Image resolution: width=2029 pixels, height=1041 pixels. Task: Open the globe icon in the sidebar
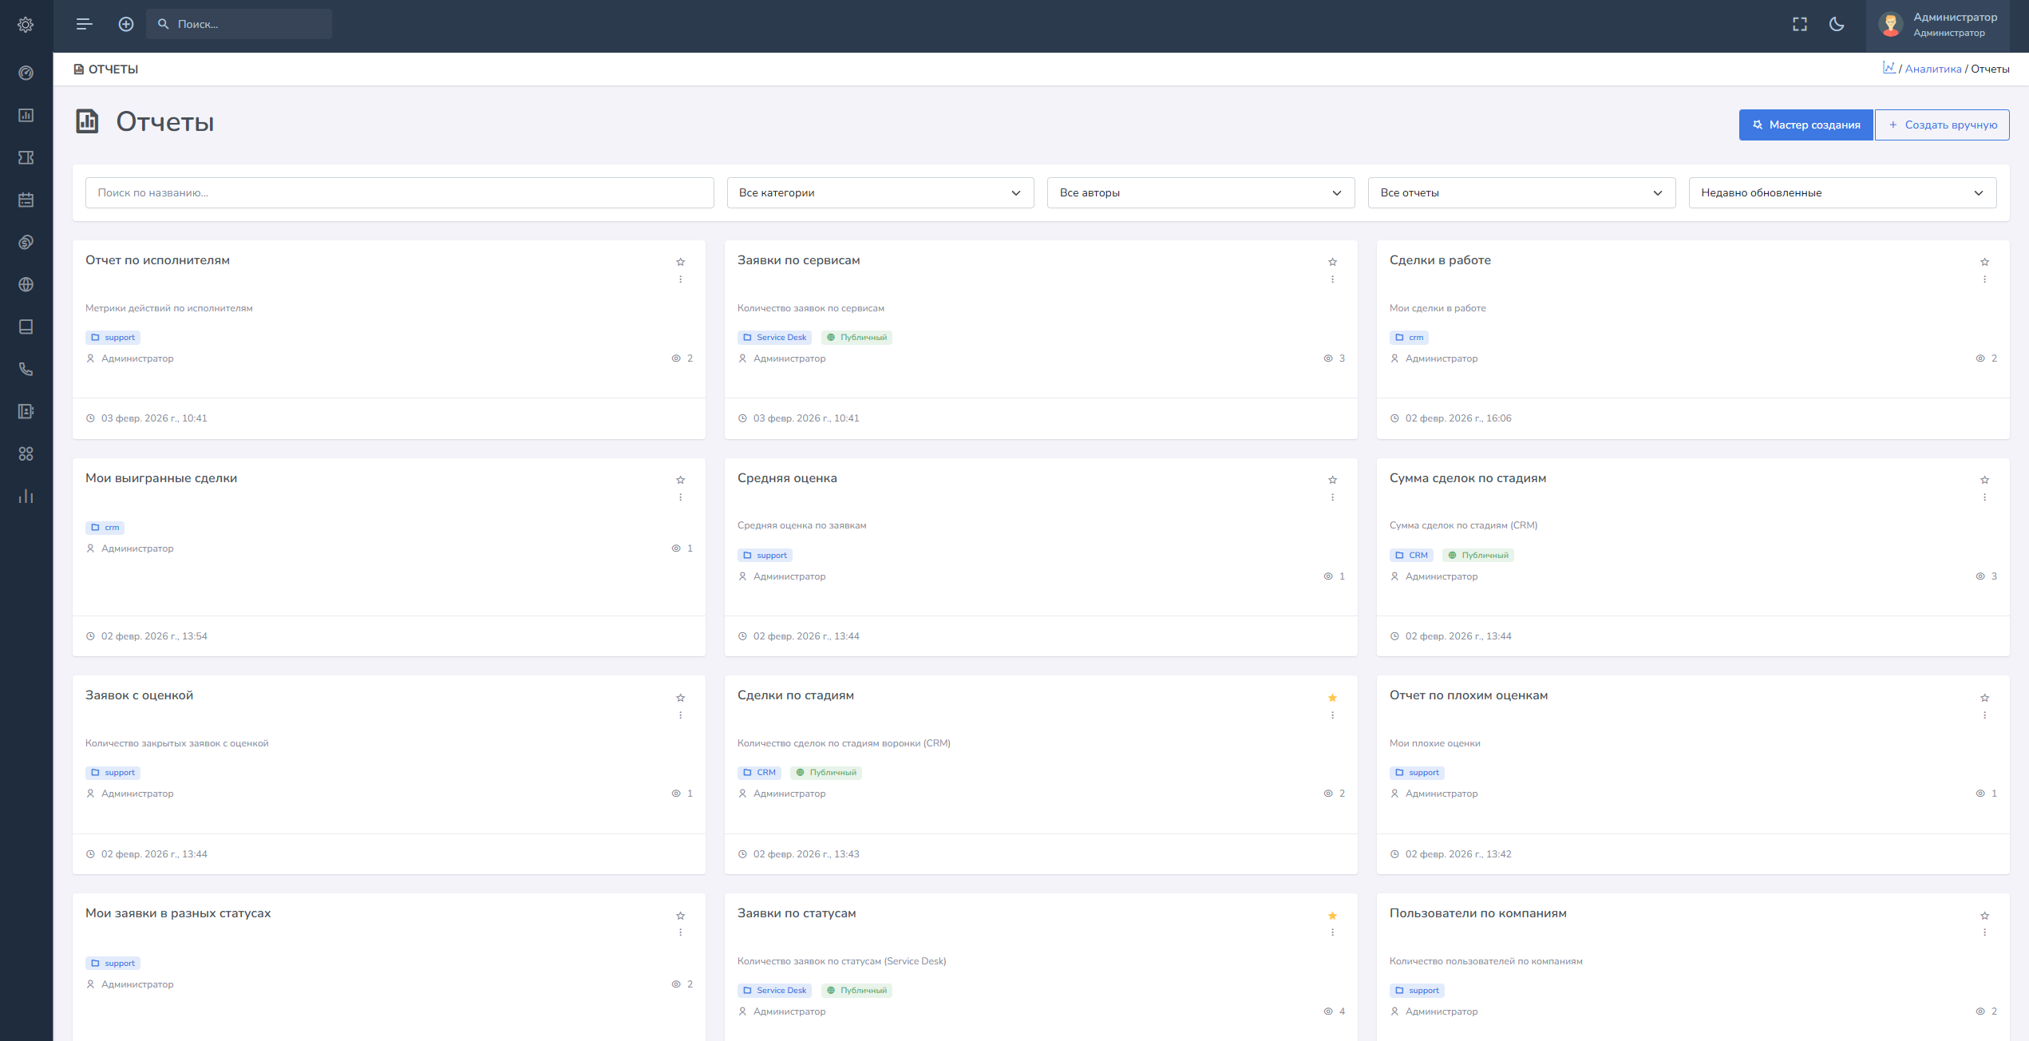pos(26,284)
